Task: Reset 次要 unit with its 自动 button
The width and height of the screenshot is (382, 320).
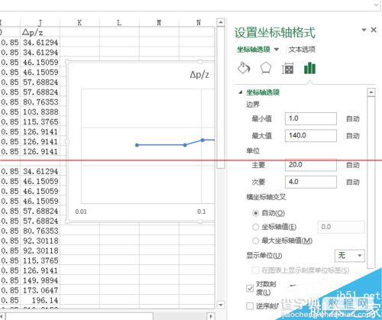Action: (x=353, y=182)
